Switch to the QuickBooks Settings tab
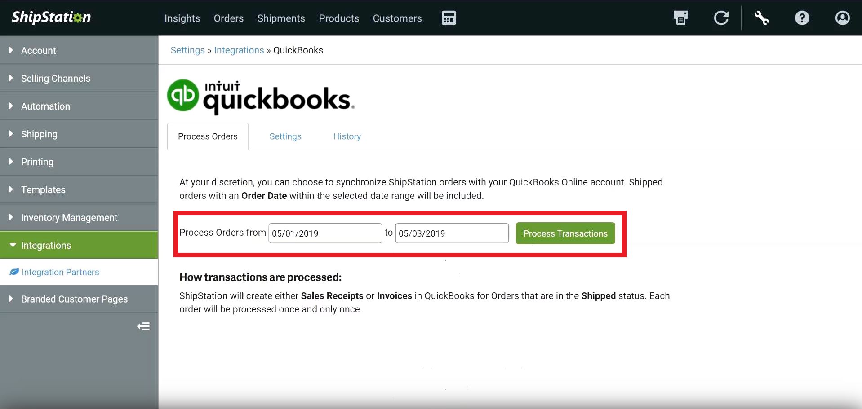The image size is (862, 409). point(285,136)
